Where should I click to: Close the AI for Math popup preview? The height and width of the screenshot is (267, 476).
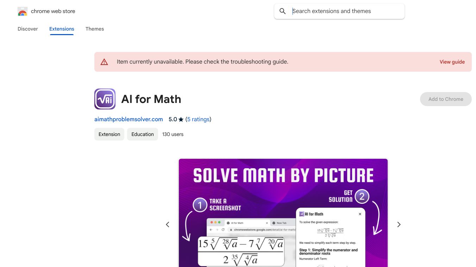click(360, 214)
